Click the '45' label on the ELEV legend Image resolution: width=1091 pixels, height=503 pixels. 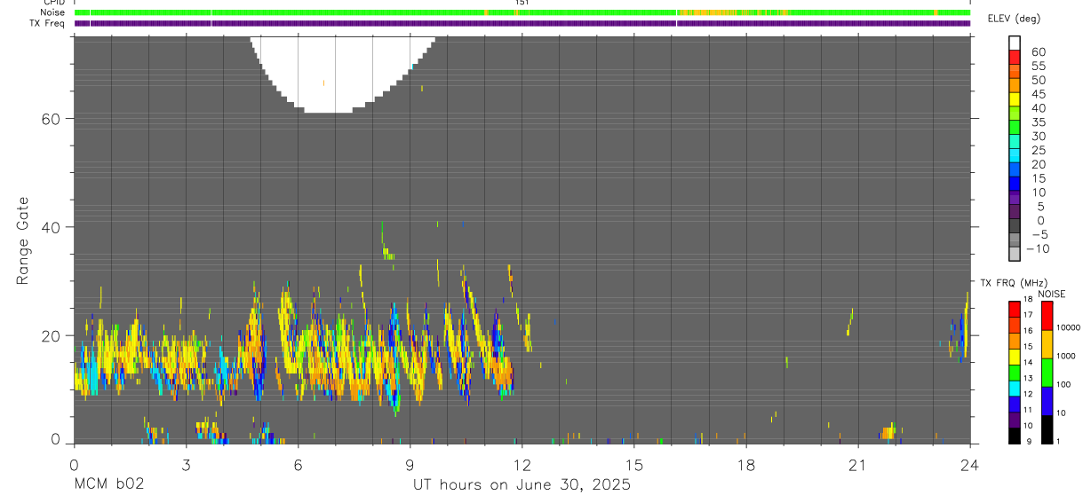pyautogui.click(x=1037, y=93)
